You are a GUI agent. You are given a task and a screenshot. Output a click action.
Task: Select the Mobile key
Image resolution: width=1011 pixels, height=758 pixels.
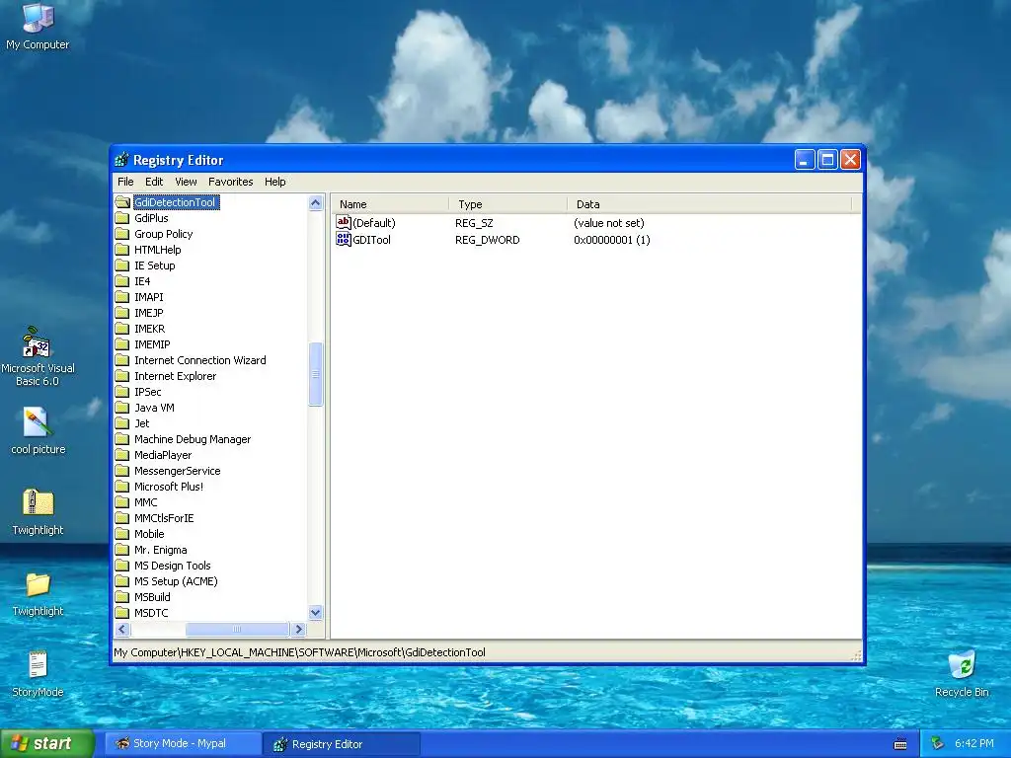tap(149, 534)
